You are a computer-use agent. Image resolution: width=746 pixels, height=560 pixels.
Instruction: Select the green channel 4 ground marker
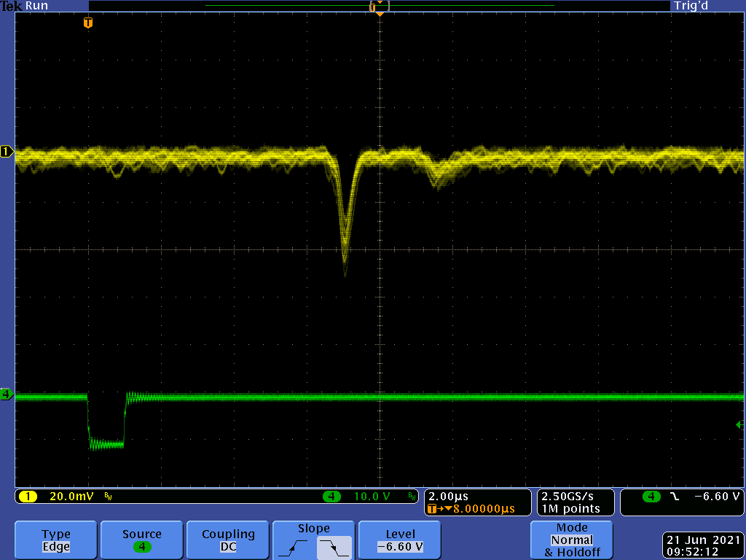pos(7,394)
